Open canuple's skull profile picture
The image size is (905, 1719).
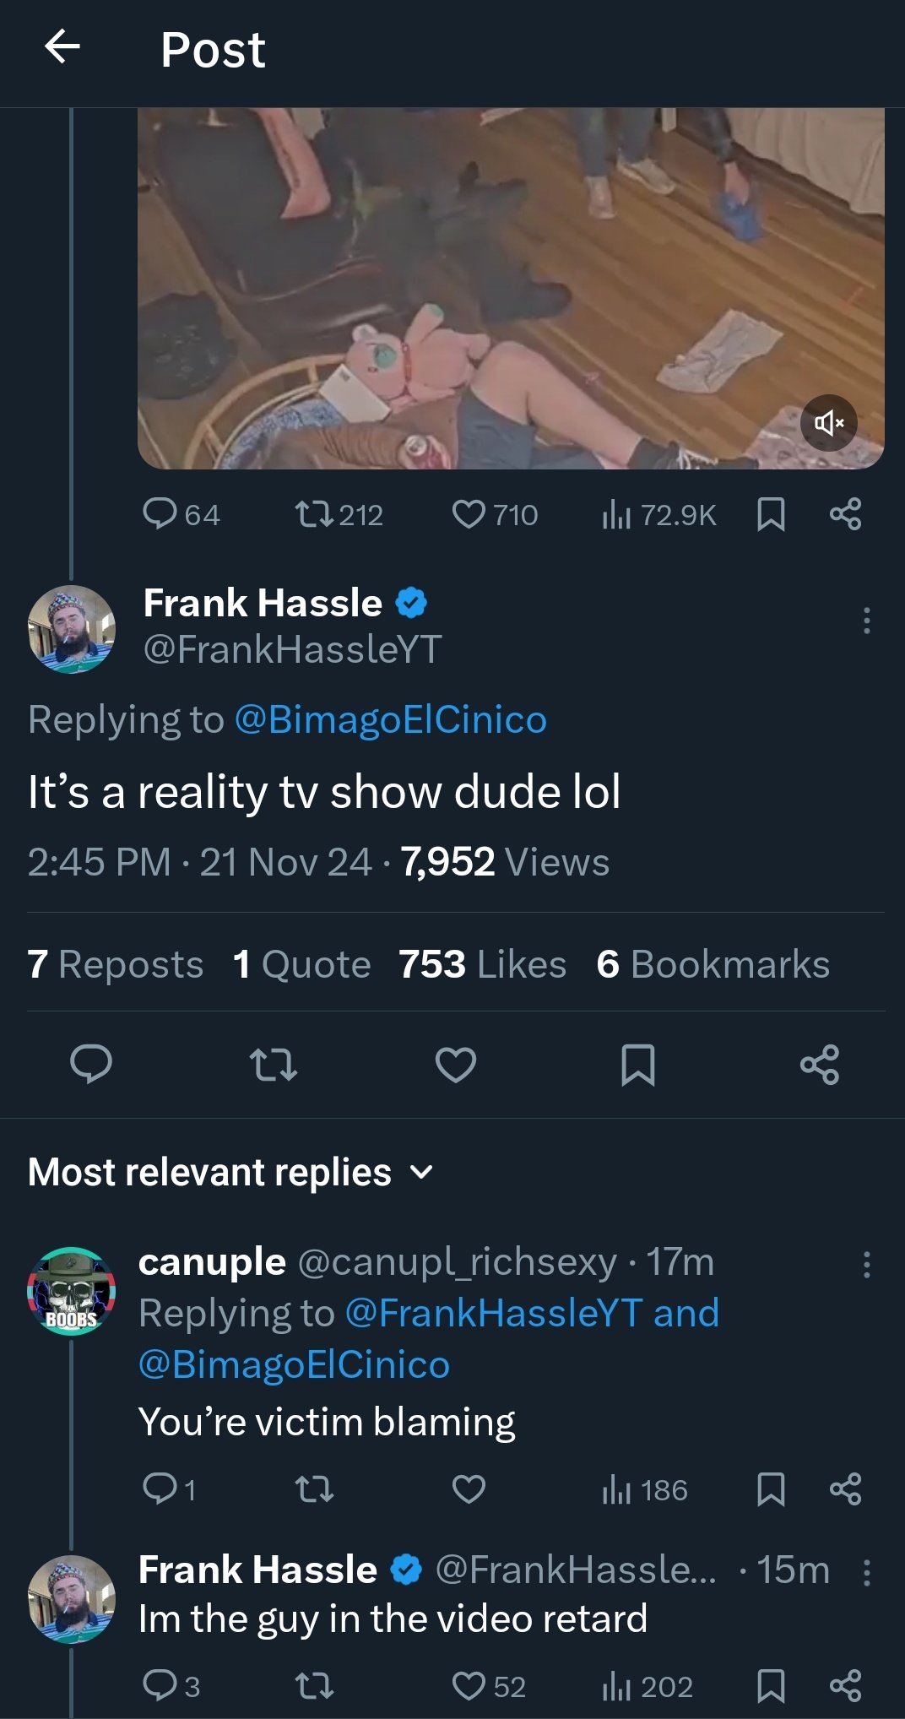(72, 1291)
